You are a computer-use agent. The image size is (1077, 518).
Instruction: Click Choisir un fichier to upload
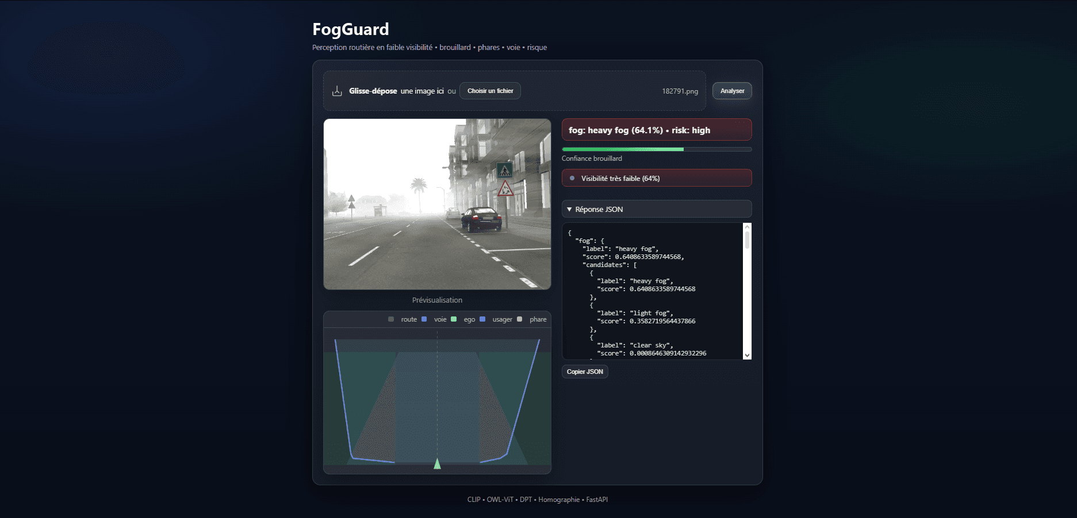[490, 91]
